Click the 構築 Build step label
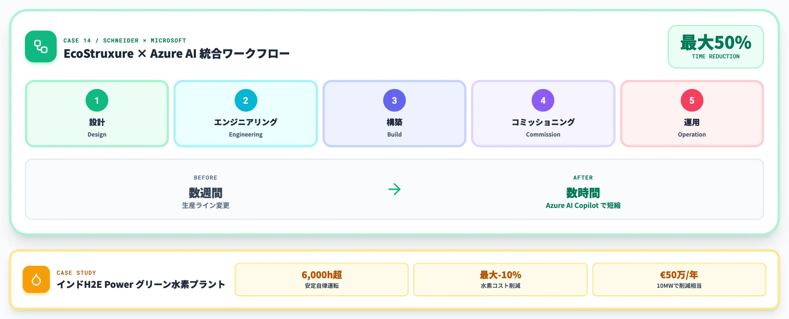The height and width of the screenshot is (319, 789). [x=394, y=122]
